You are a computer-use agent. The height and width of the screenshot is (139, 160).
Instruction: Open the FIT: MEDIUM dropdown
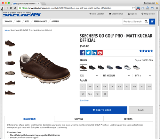pos(116,76)
